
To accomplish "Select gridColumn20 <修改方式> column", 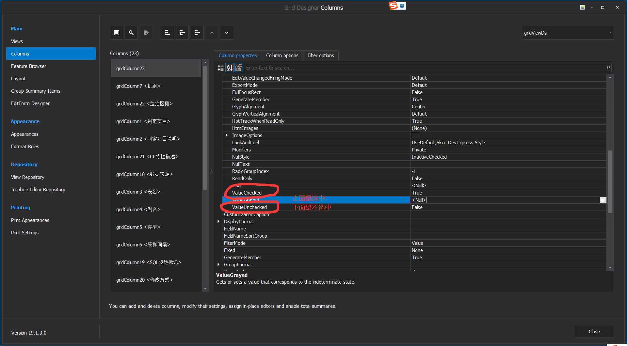I will coord(156,280).
